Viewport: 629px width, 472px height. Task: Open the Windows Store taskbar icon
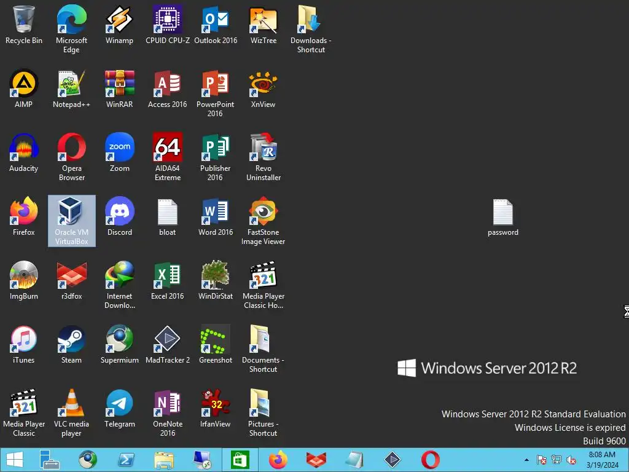pos(240,460)
